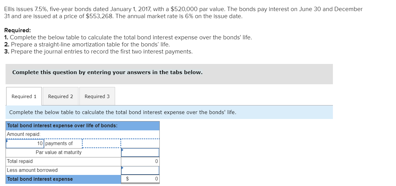Viewport: 396px width, 186px height.
Task: Open the Required 3 tab
Action: [97, 96]
